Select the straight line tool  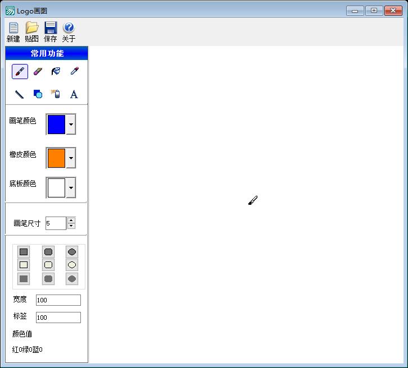tap(20, 94)
